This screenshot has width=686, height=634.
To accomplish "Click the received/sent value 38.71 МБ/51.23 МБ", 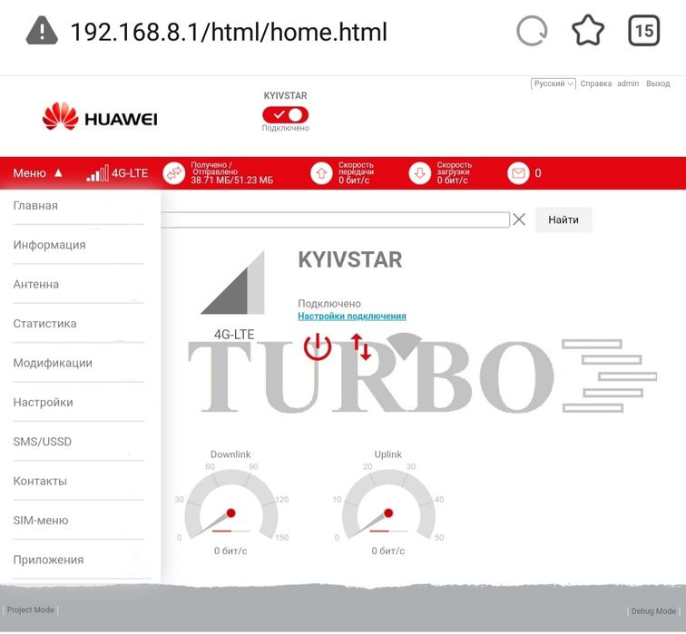I will click(x=232, y=180).
